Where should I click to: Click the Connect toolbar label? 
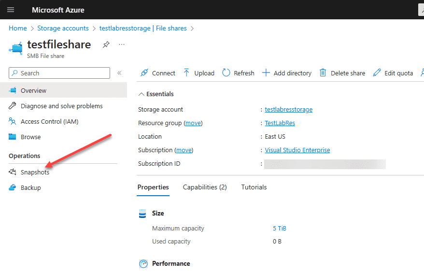click(164, 73)
